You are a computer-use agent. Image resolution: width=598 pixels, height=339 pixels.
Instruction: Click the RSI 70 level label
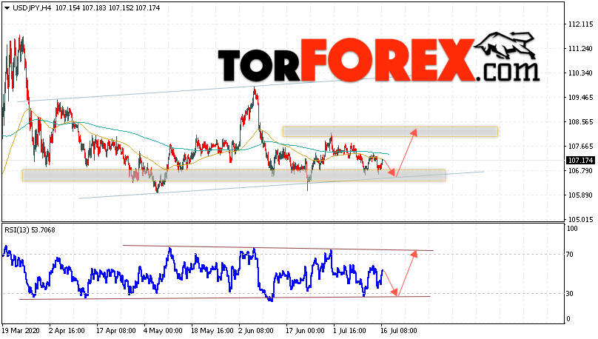(x=570, y=255)
